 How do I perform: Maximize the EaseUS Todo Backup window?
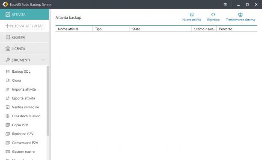click(247, 5)
